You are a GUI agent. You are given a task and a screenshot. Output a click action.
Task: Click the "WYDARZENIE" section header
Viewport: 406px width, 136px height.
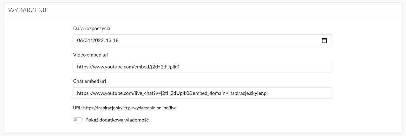28,10
